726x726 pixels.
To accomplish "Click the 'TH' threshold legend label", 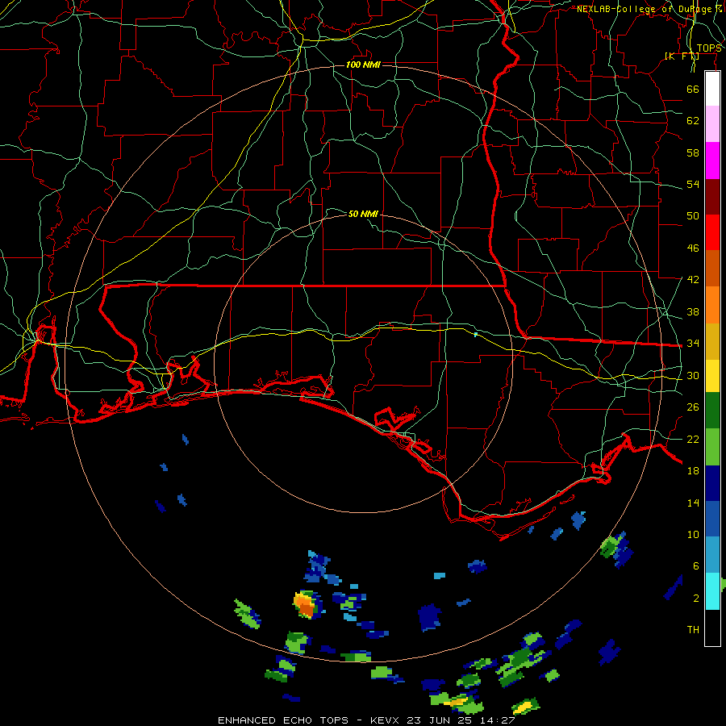I will pos(693,629).
